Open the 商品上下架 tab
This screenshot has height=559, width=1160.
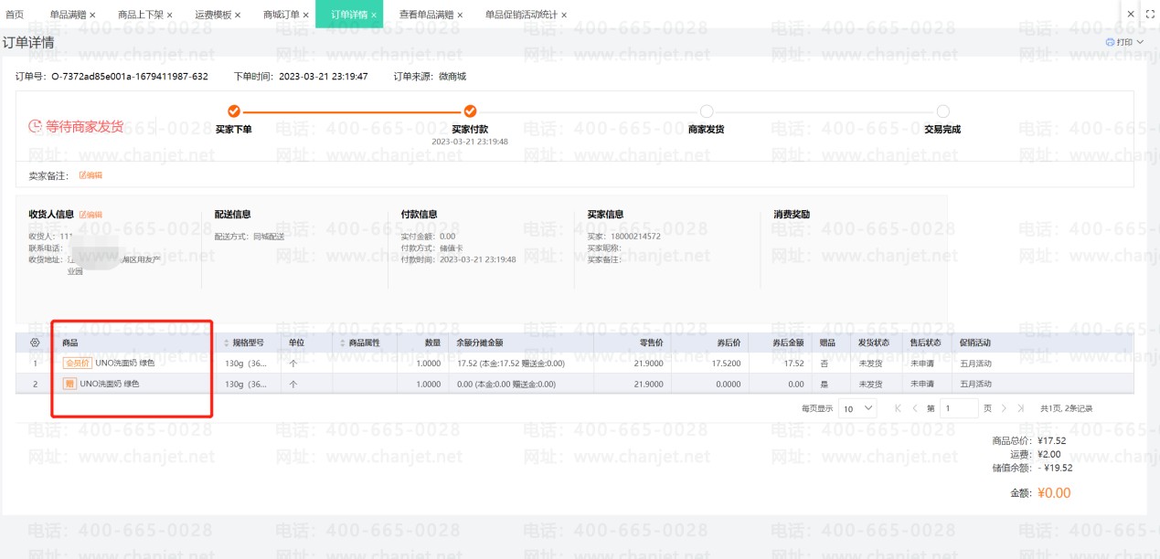[x=140, y=15]
